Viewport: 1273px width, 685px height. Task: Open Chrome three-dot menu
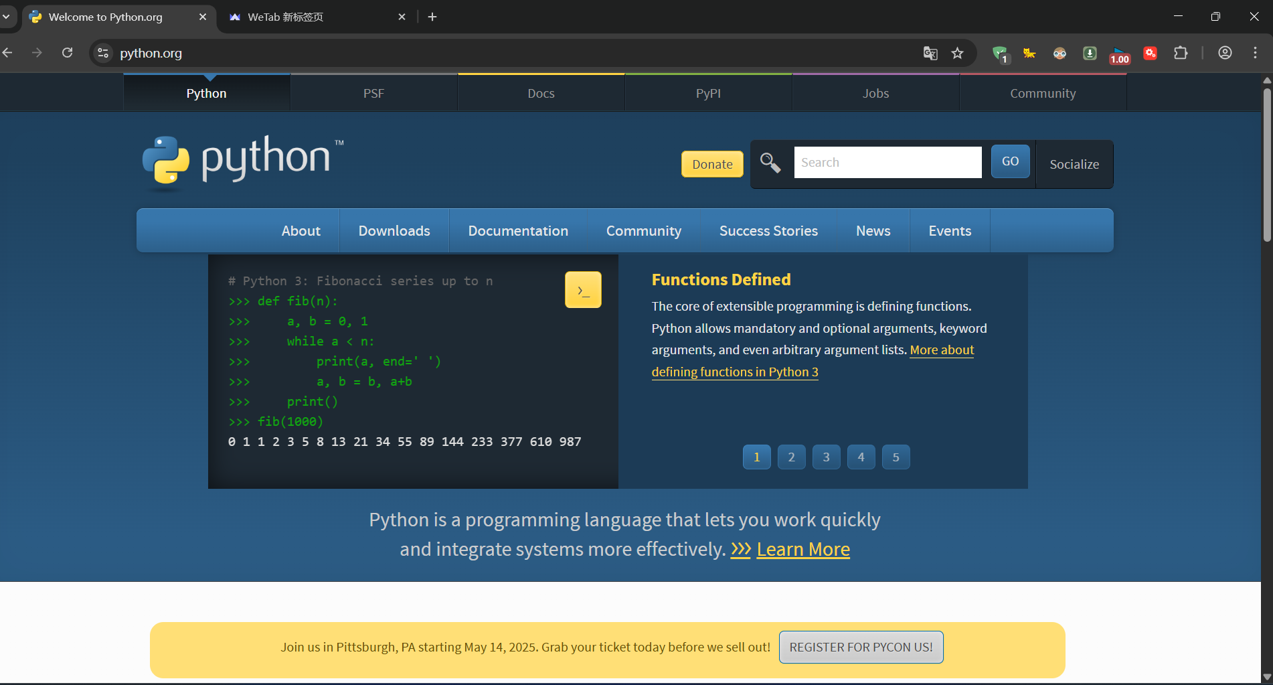pos(1255,53)
